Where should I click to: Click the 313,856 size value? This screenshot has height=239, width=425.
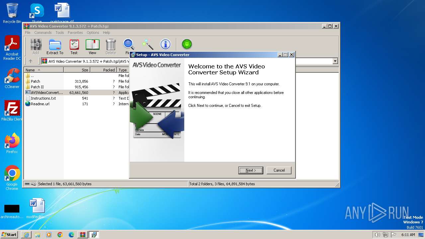click(x=81, y=81)
